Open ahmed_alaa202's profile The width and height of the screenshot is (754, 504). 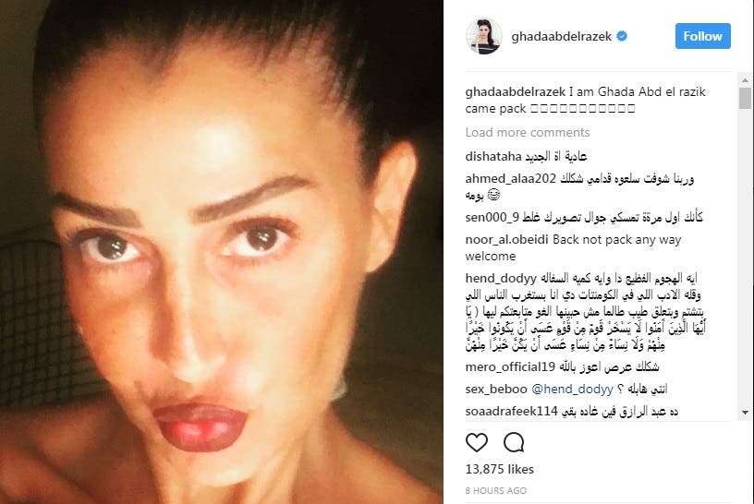pyautogui.click(x=510, y=179)
